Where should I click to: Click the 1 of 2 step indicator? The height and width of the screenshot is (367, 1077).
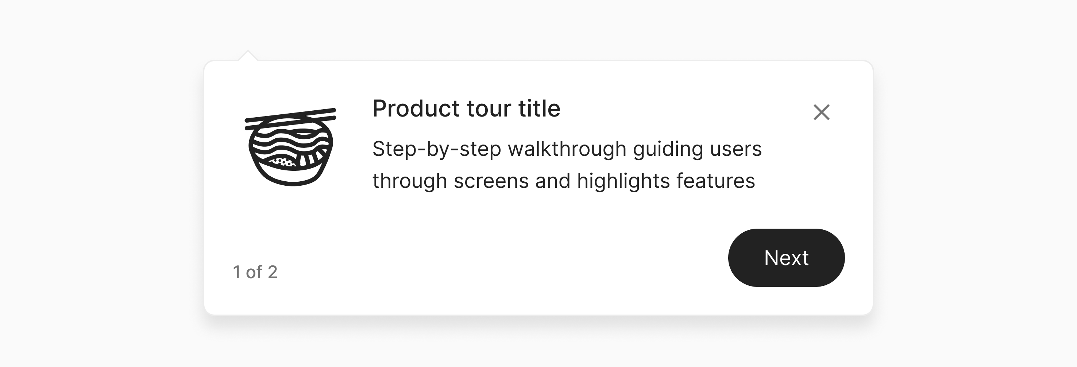click(255, 271)
